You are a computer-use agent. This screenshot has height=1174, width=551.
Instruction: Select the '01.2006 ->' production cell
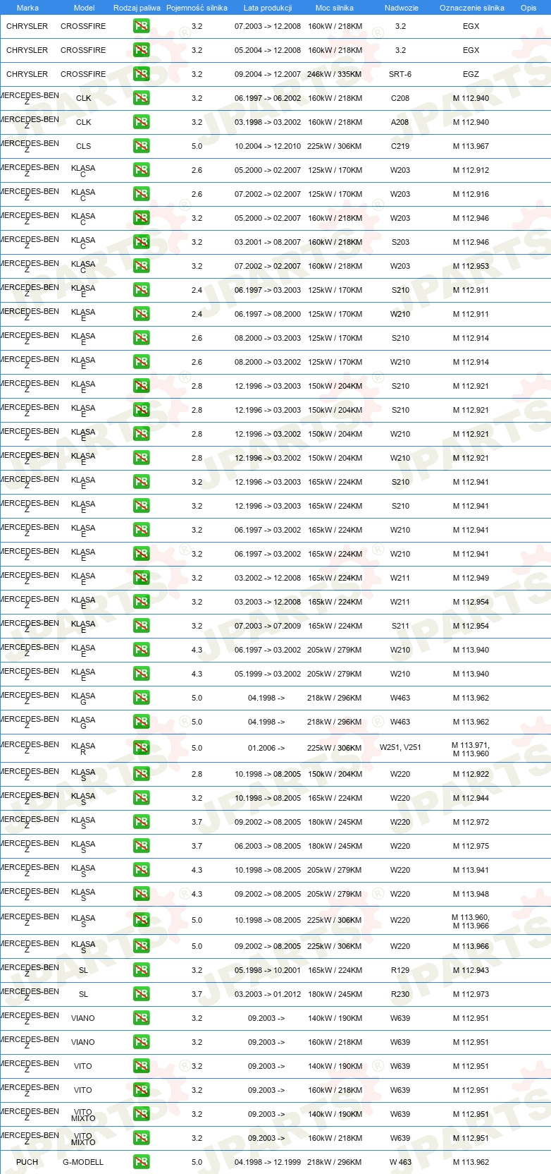266,748
